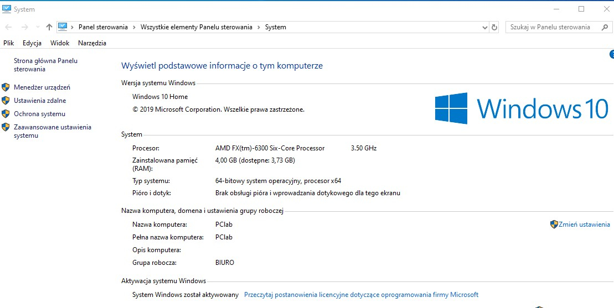Select 'System Windows został aktywowany' text
The height and width of the screenshot is (308, 614).
[x=185, y=295]
